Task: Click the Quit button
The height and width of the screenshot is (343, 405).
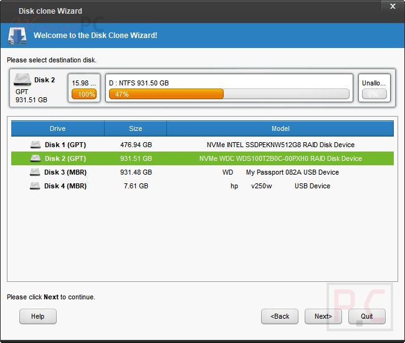Action: coord(367,316)
